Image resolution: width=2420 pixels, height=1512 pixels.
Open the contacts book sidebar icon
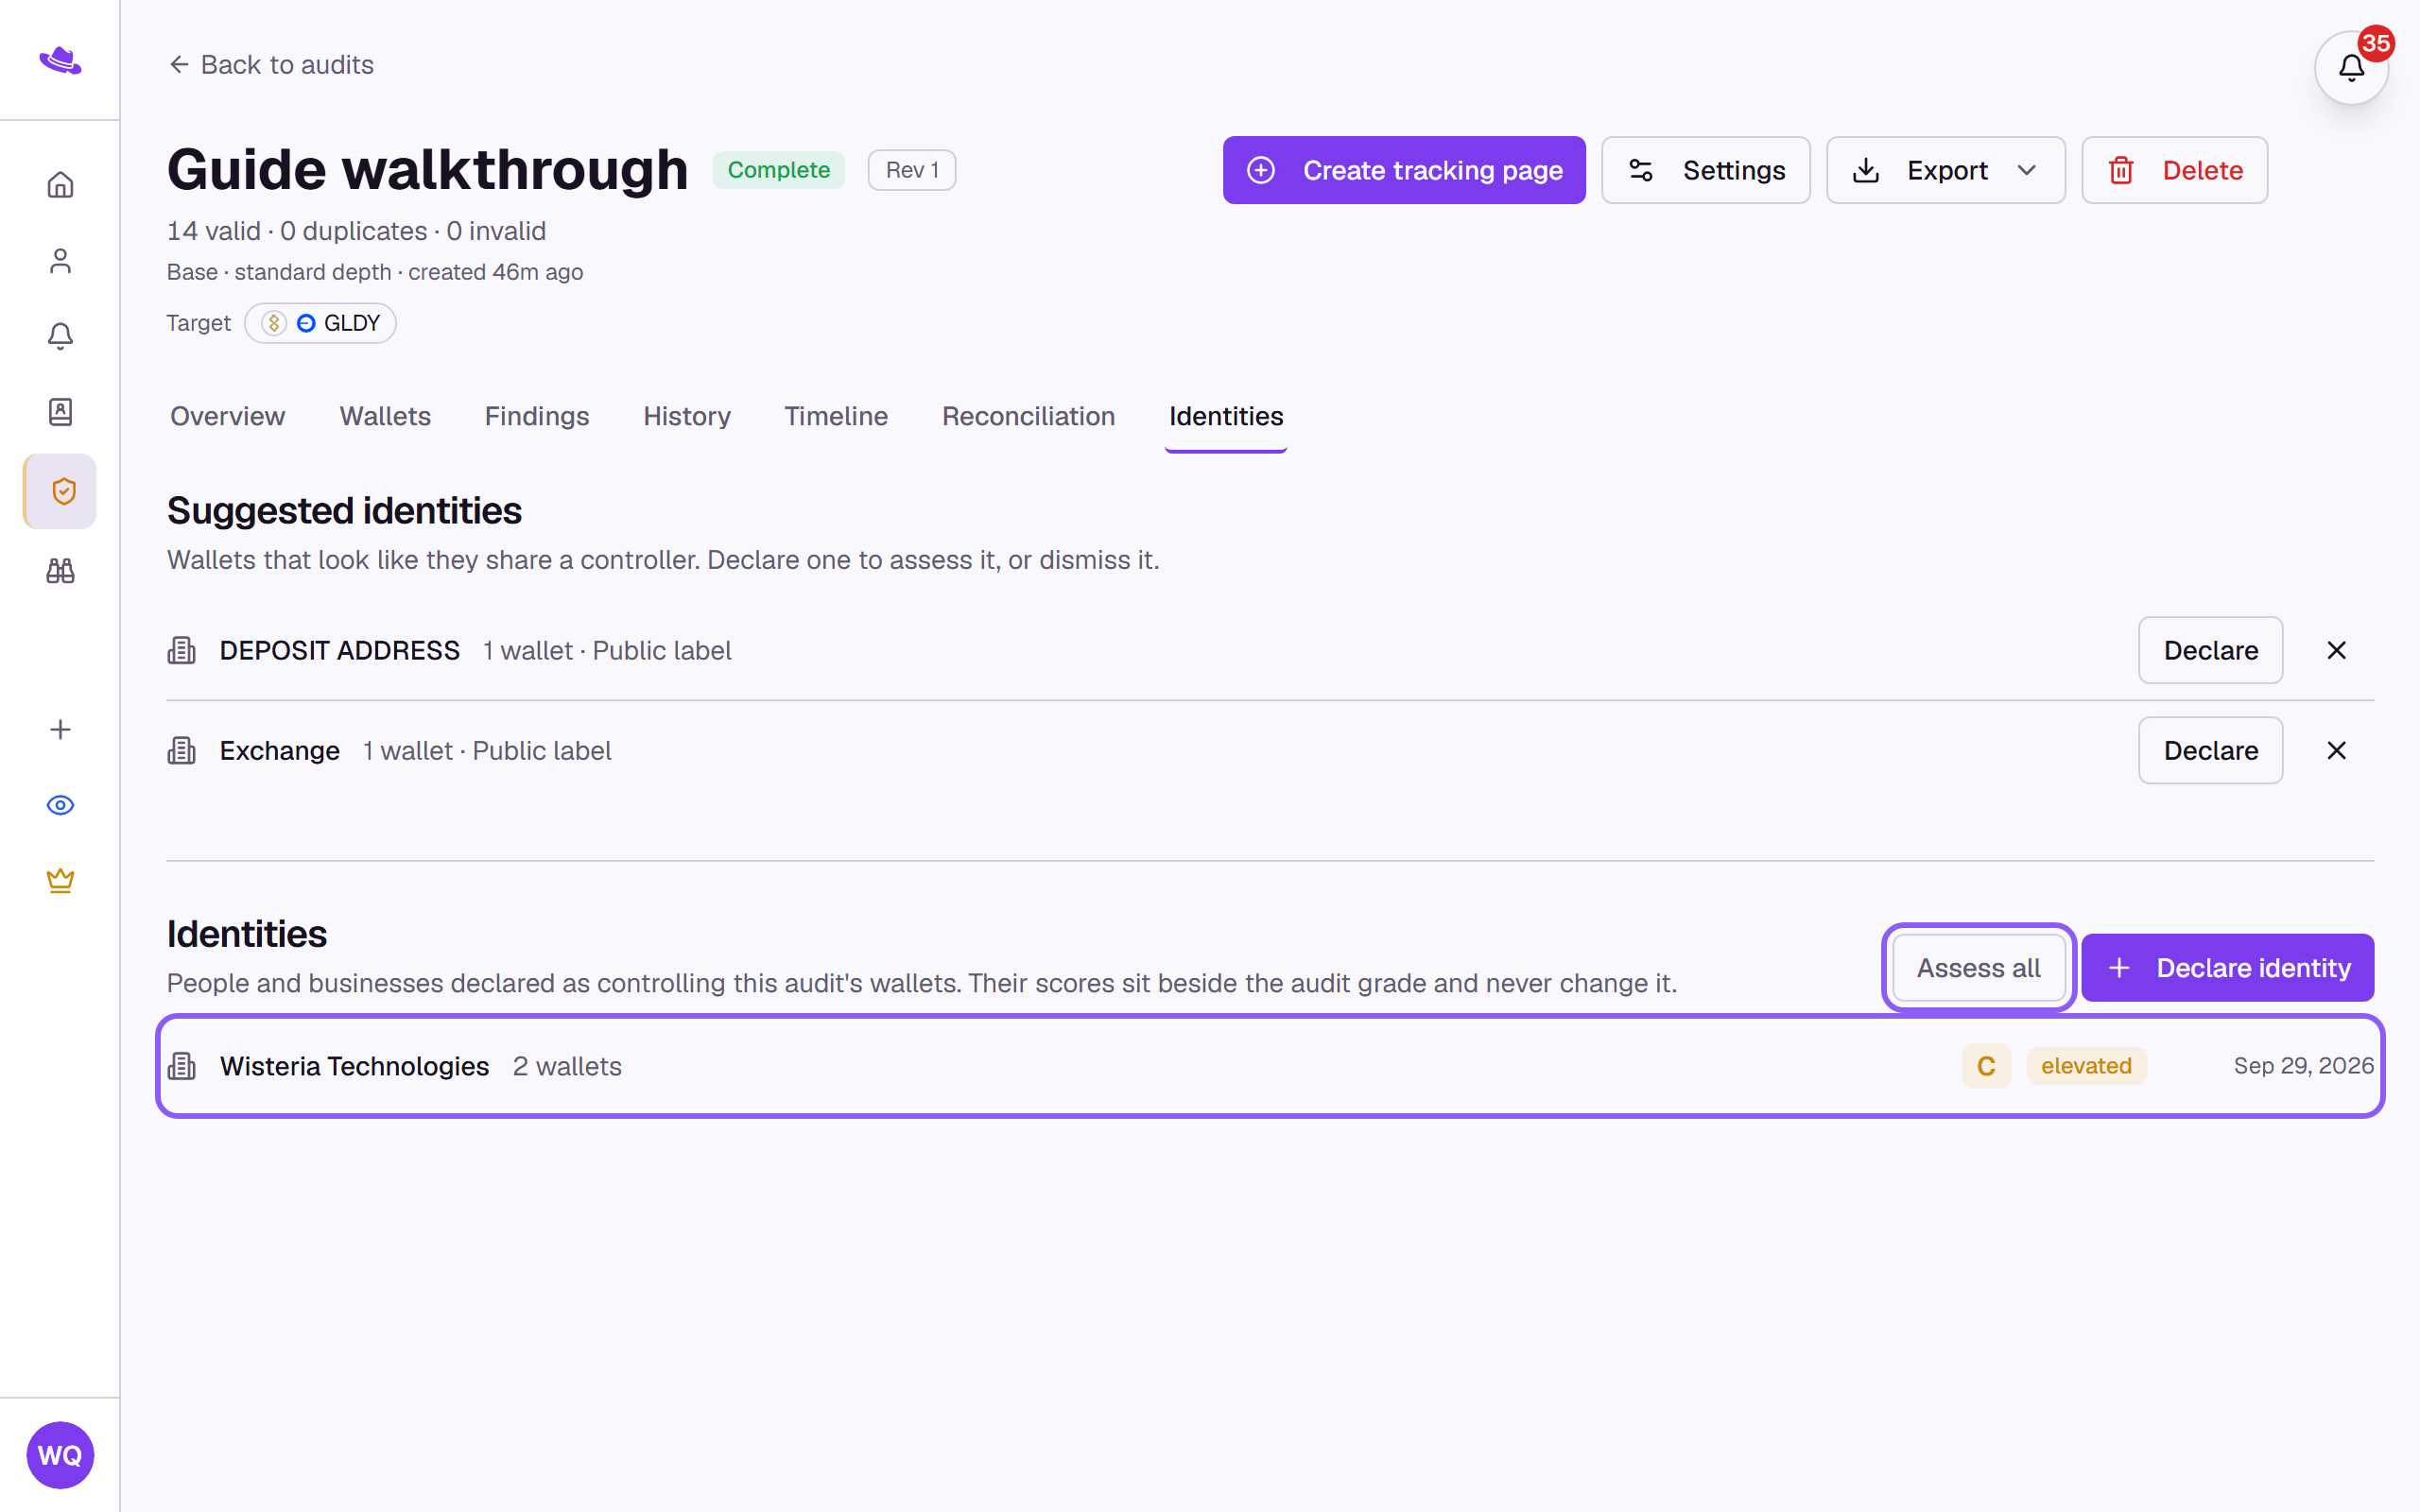click(x=60, y=412)
